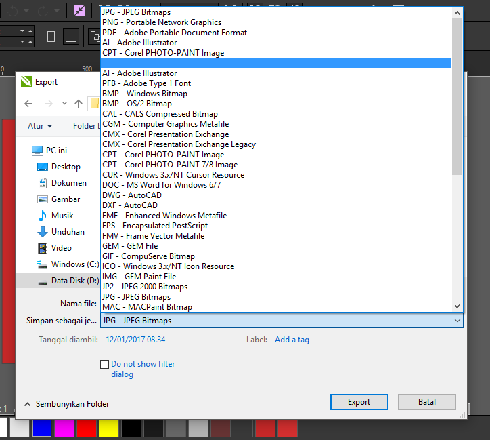Choose landscape page orientation icon

coord(71,37)
